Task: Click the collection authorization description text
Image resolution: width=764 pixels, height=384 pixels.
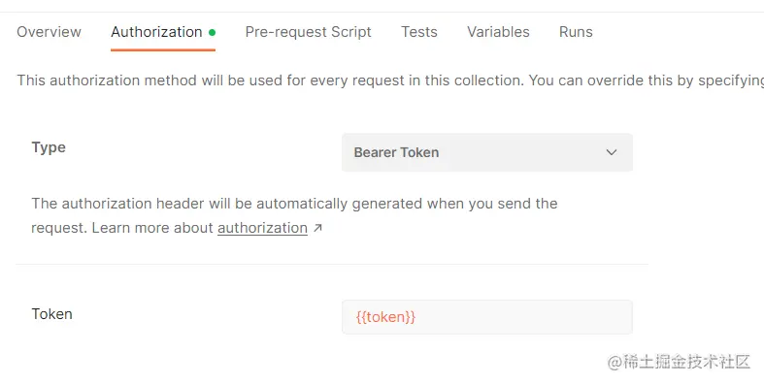Action: (x=390, y=80)
